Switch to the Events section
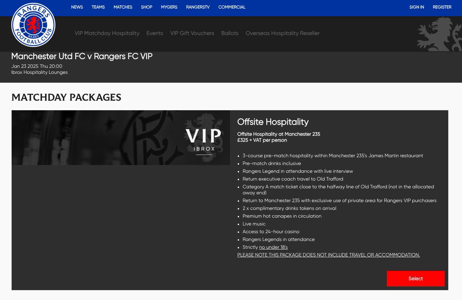Viewport: 462px width, 300px height. coord(155,33)
